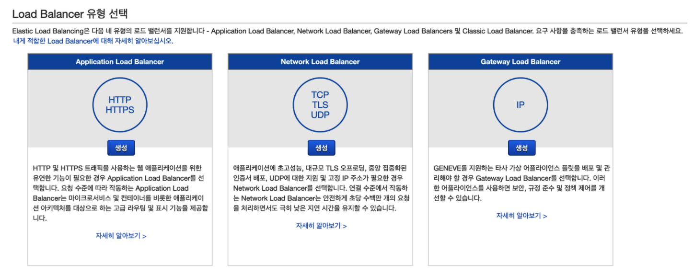Image resolution: width=694 pixels, height=276 pixels.
Task: Open 자세히 알아보기 link for Application Load Balancer
Action: coord(121,236)
